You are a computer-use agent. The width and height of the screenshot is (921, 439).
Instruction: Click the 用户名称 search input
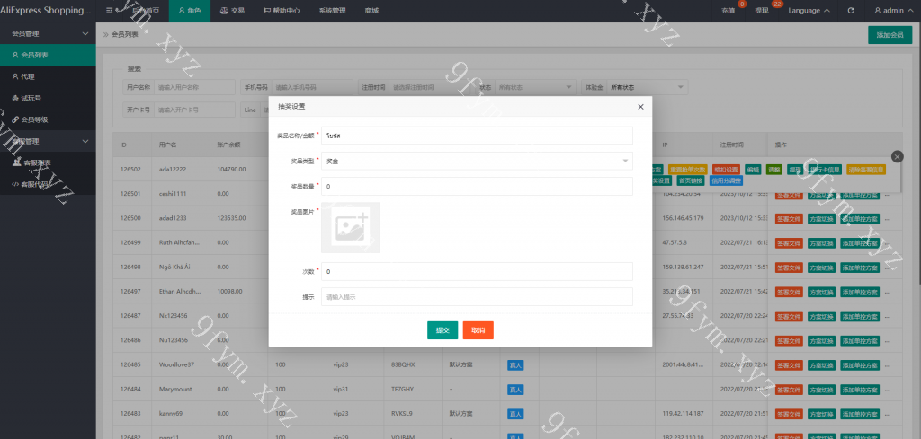click(x=195, y=87)
